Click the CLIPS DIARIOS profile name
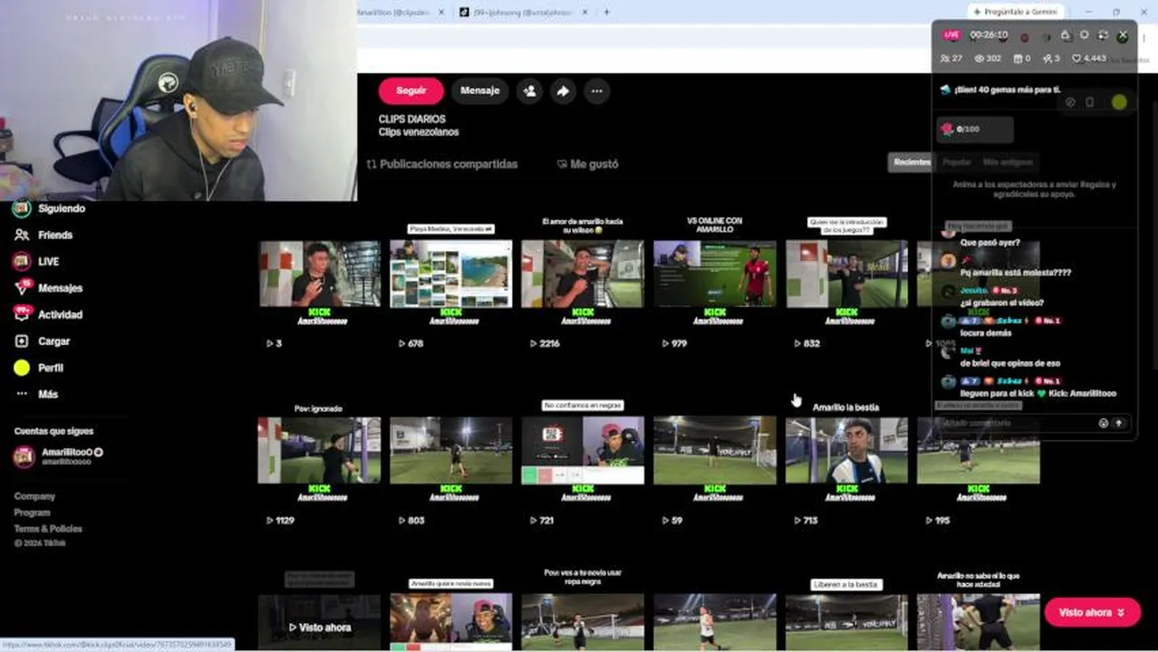The image size is (1158, 652). pos(412,119)
